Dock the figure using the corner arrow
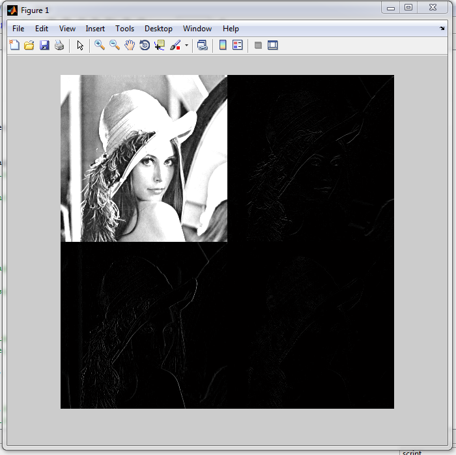 442,28
